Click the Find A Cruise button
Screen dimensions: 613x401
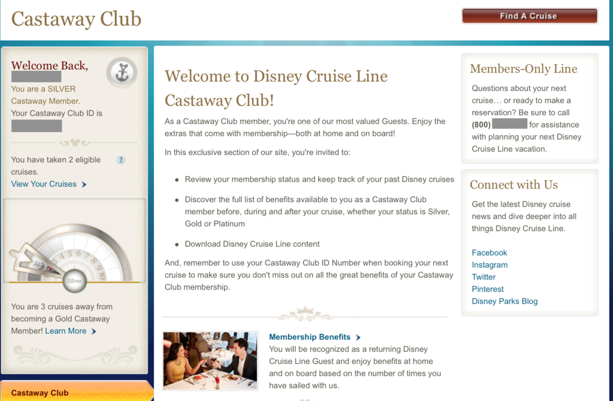[529, 16]
